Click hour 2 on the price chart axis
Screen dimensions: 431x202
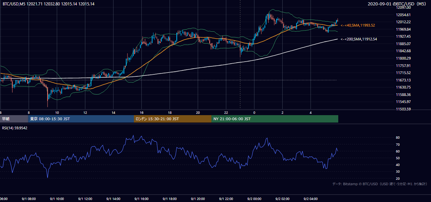pos(283,112)
